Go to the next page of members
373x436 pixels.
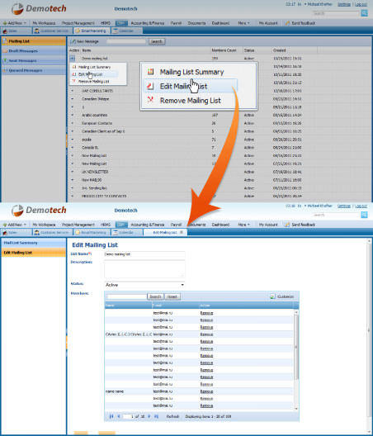tap(149, 416)
